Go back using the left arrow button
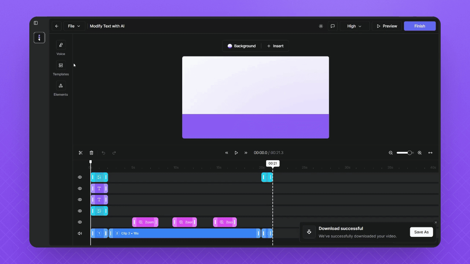This screenshot has height=264, width=470. [x=56, y=26]
